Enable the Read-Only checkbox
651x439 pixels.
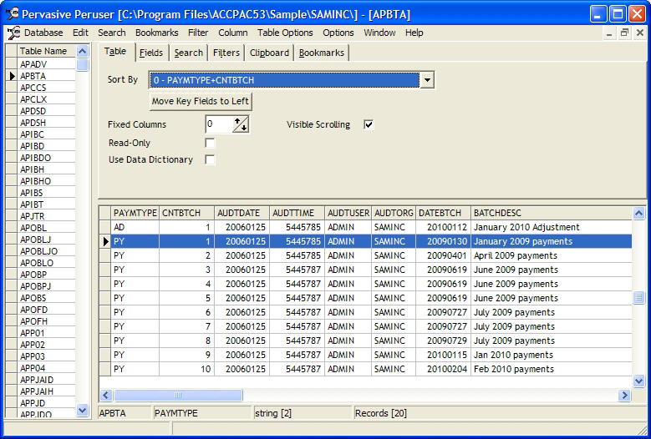[210, 143]
